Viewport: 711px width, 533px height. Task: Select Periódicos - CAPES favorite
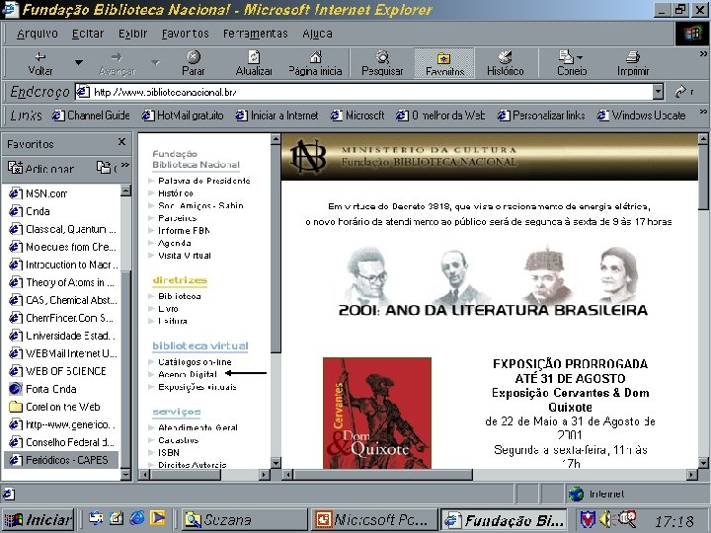click(x=61, y=460)
